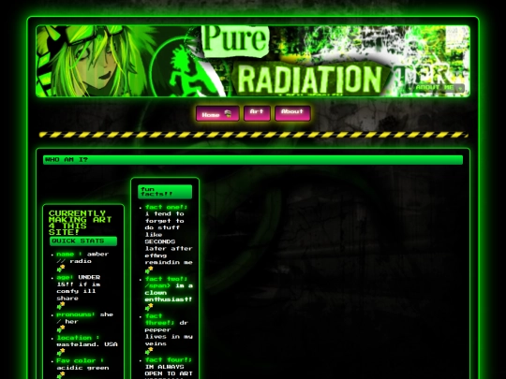Click the fun facts!! heading

[165, 192]
